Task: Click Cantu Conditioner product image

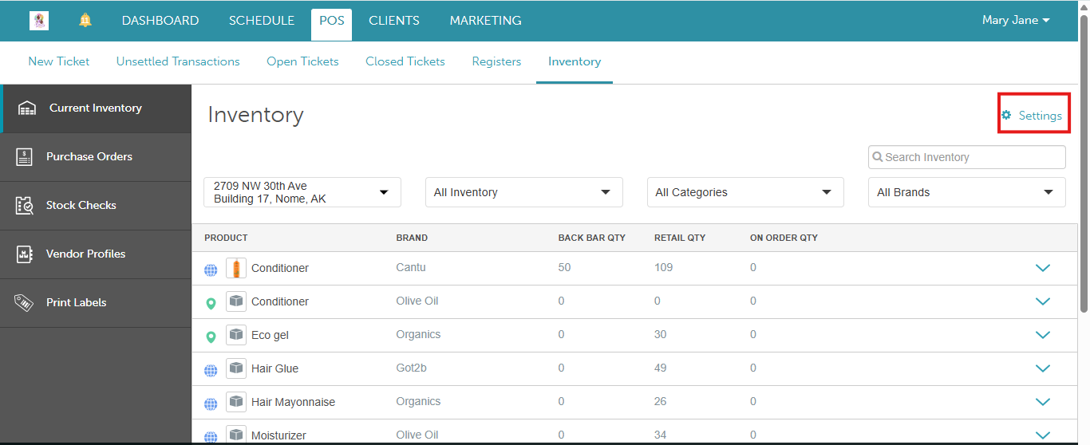Action: click(236, 268)
